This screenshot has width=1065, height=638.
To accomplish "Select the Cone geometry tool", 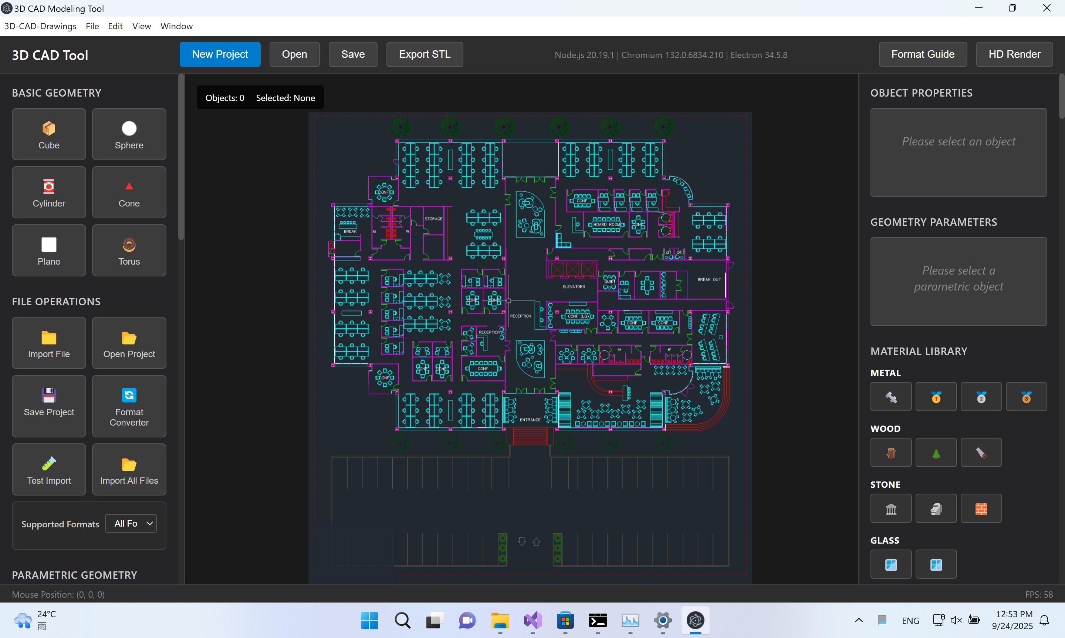I will (x=128, y=192).
